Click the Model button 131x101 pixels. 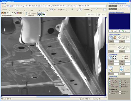(113, 6)
